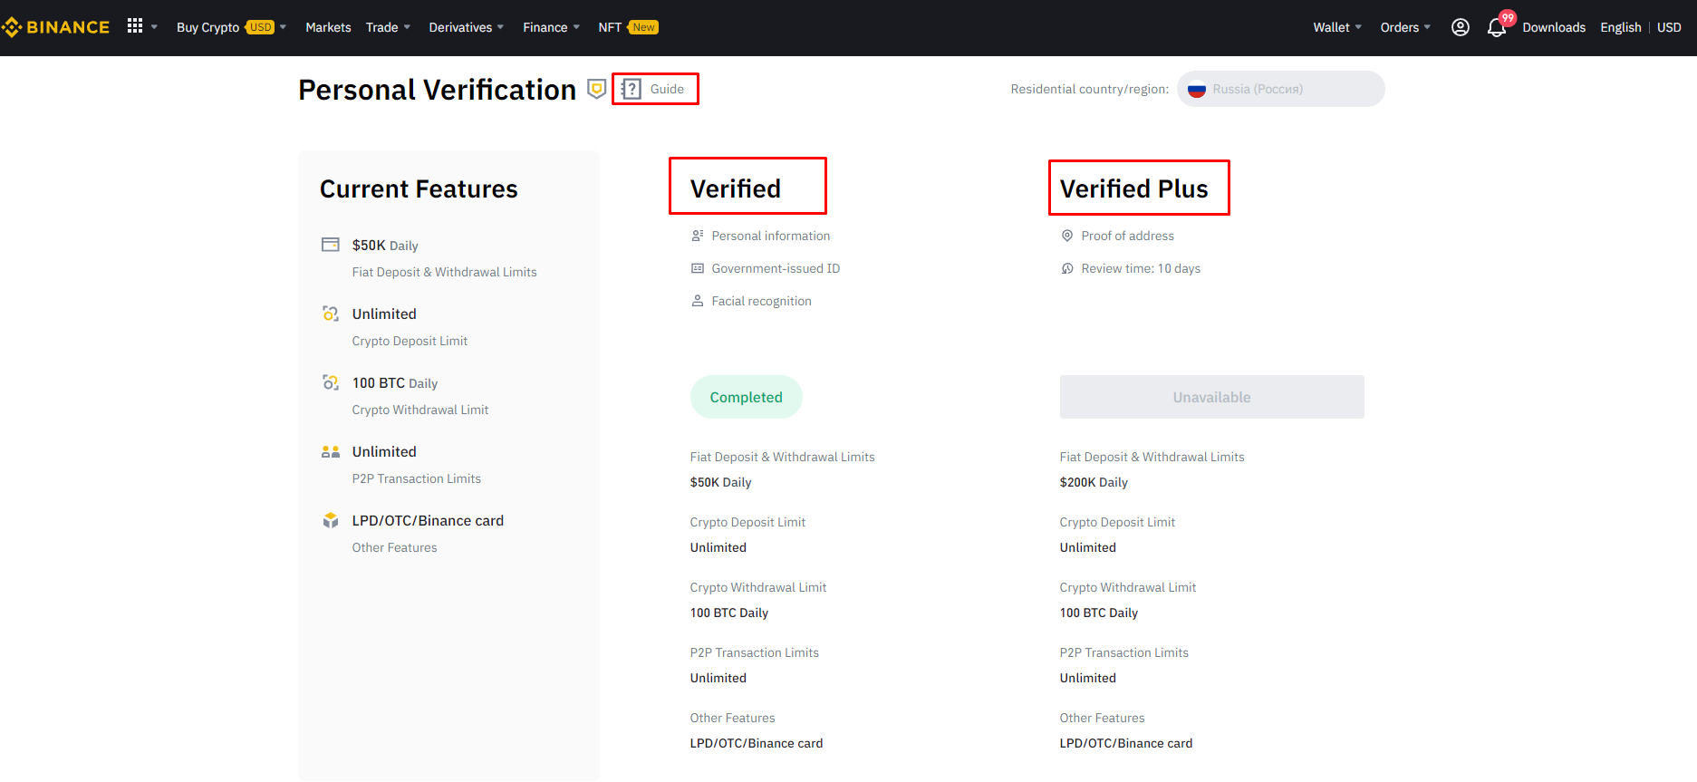Open the Guide link
Image resolution: width=1697 pixels, height=782 pixels.
click(667, 89)
